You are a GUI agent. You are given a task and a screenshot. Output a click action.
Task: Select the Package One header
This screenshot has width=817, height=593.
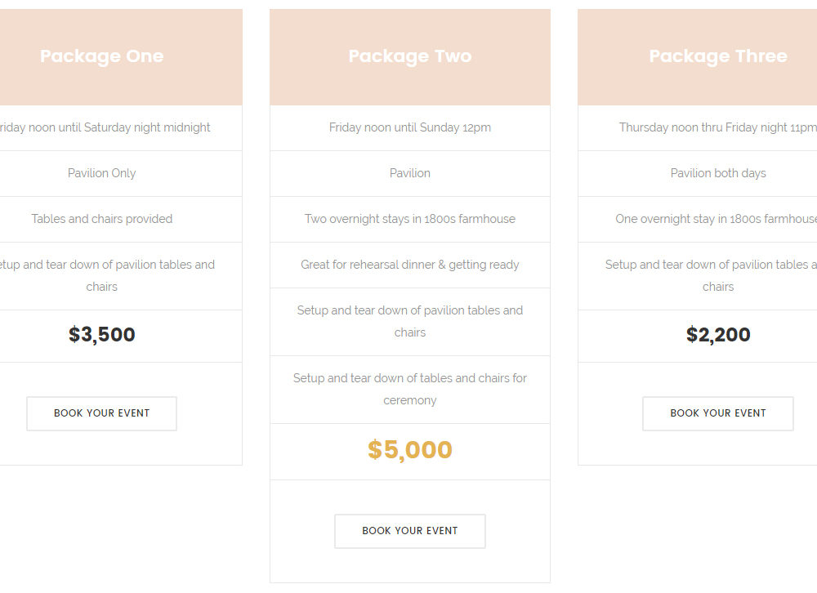101,56
